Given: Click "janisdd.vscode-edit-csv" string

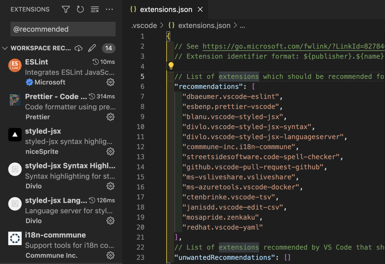Looking at the screenshot, I should click(233, 207).
